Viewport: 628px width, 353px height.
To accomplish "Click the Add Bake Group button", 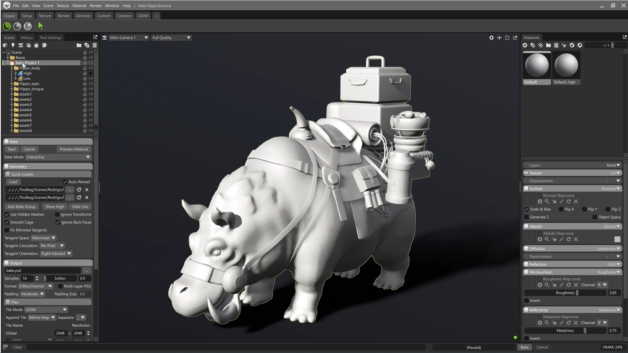I will pyautogui.click(x=22, y=206).
